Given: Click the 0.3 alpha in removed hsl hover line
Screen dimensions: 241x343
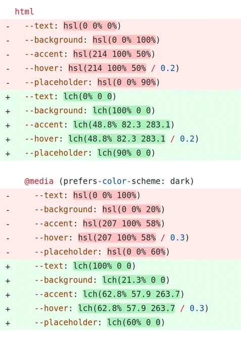Looking at the screenshot, I should (177, 238).
